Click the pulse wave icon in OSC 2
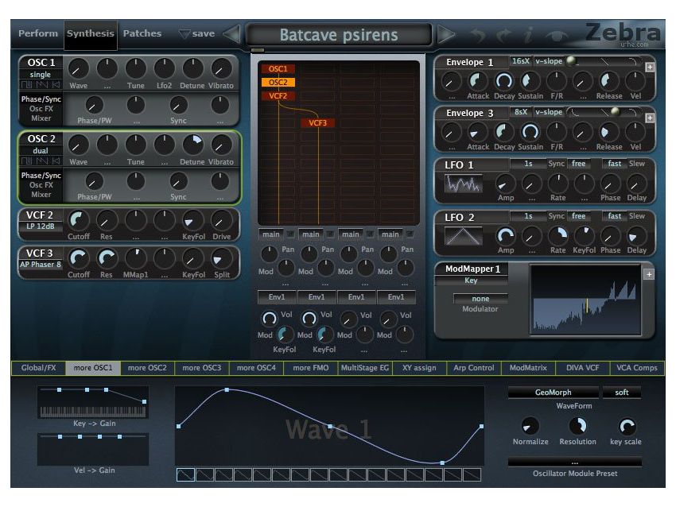The height and width of the screenshot is (507, 676). point(27,161)
